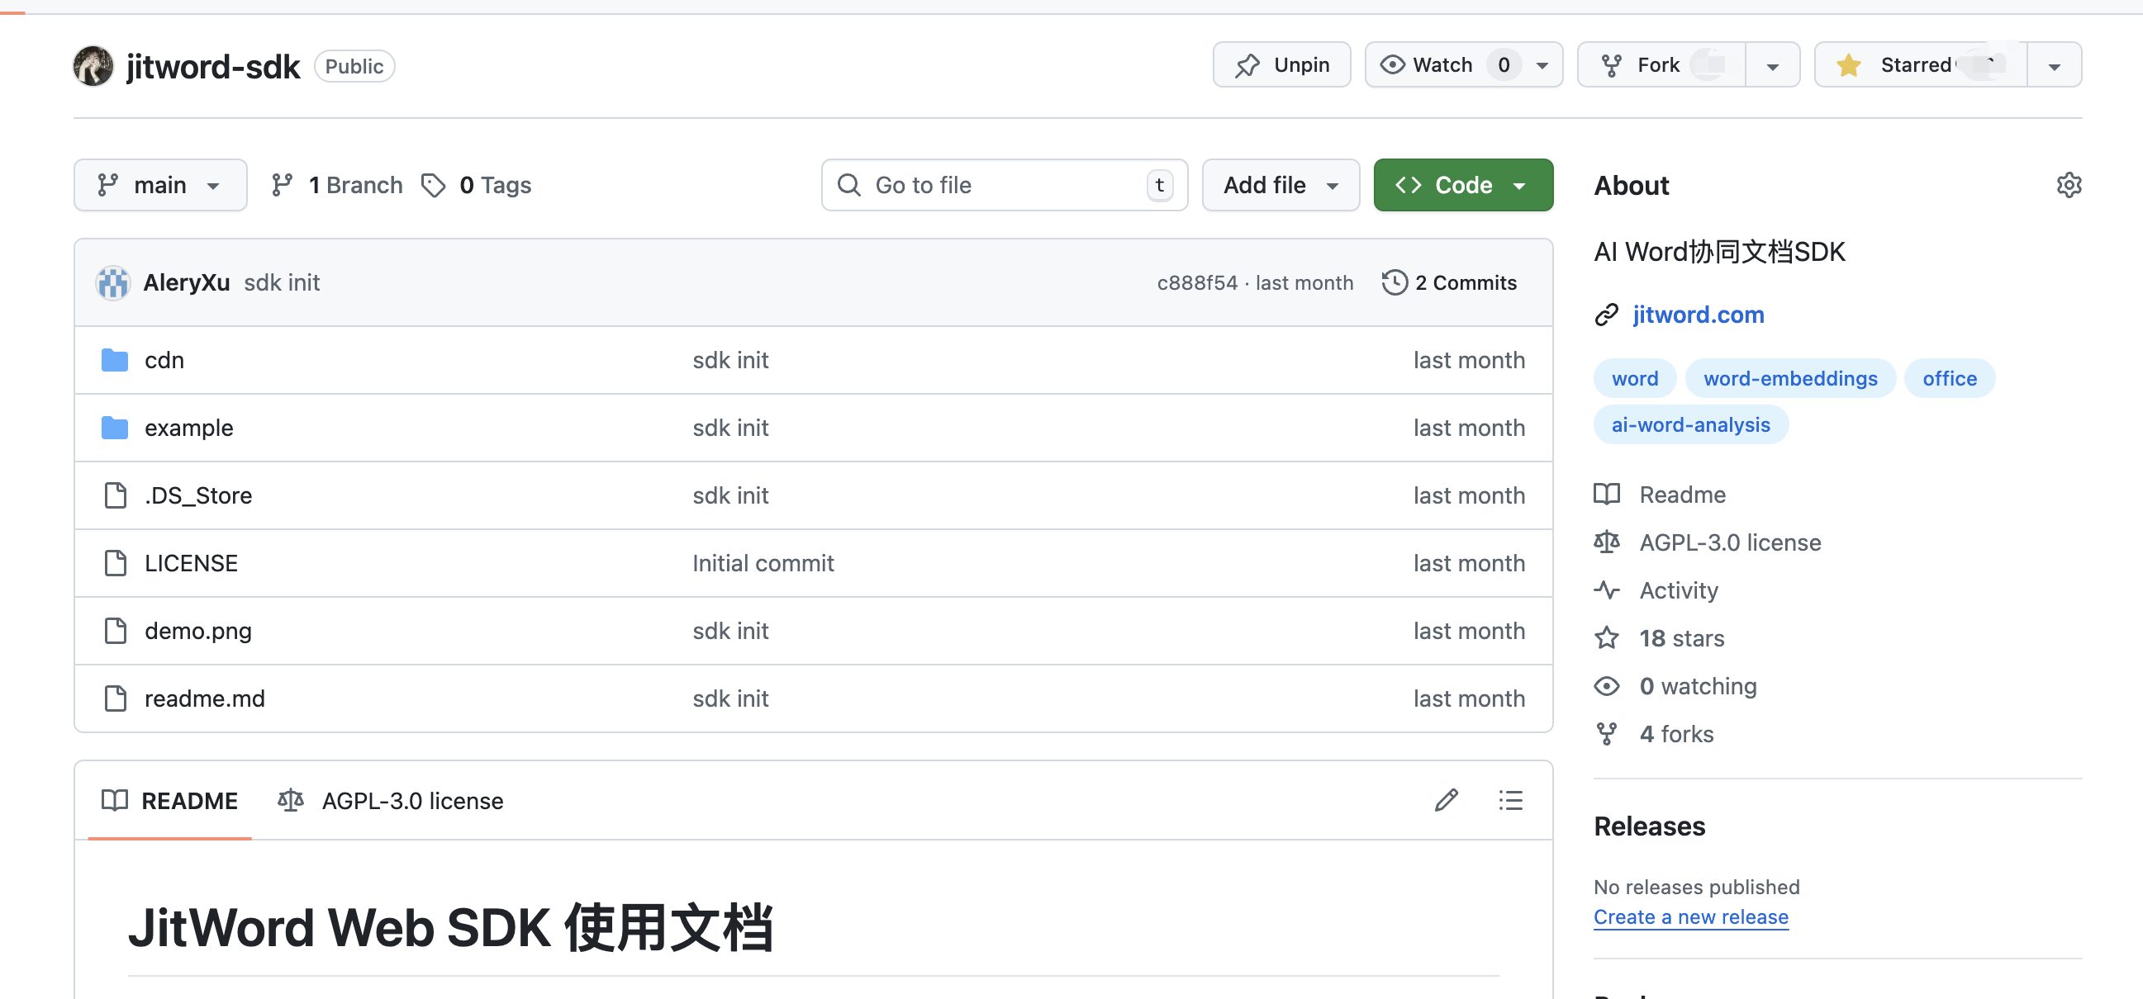Open the green Code dropdown

pos(1462,184)
